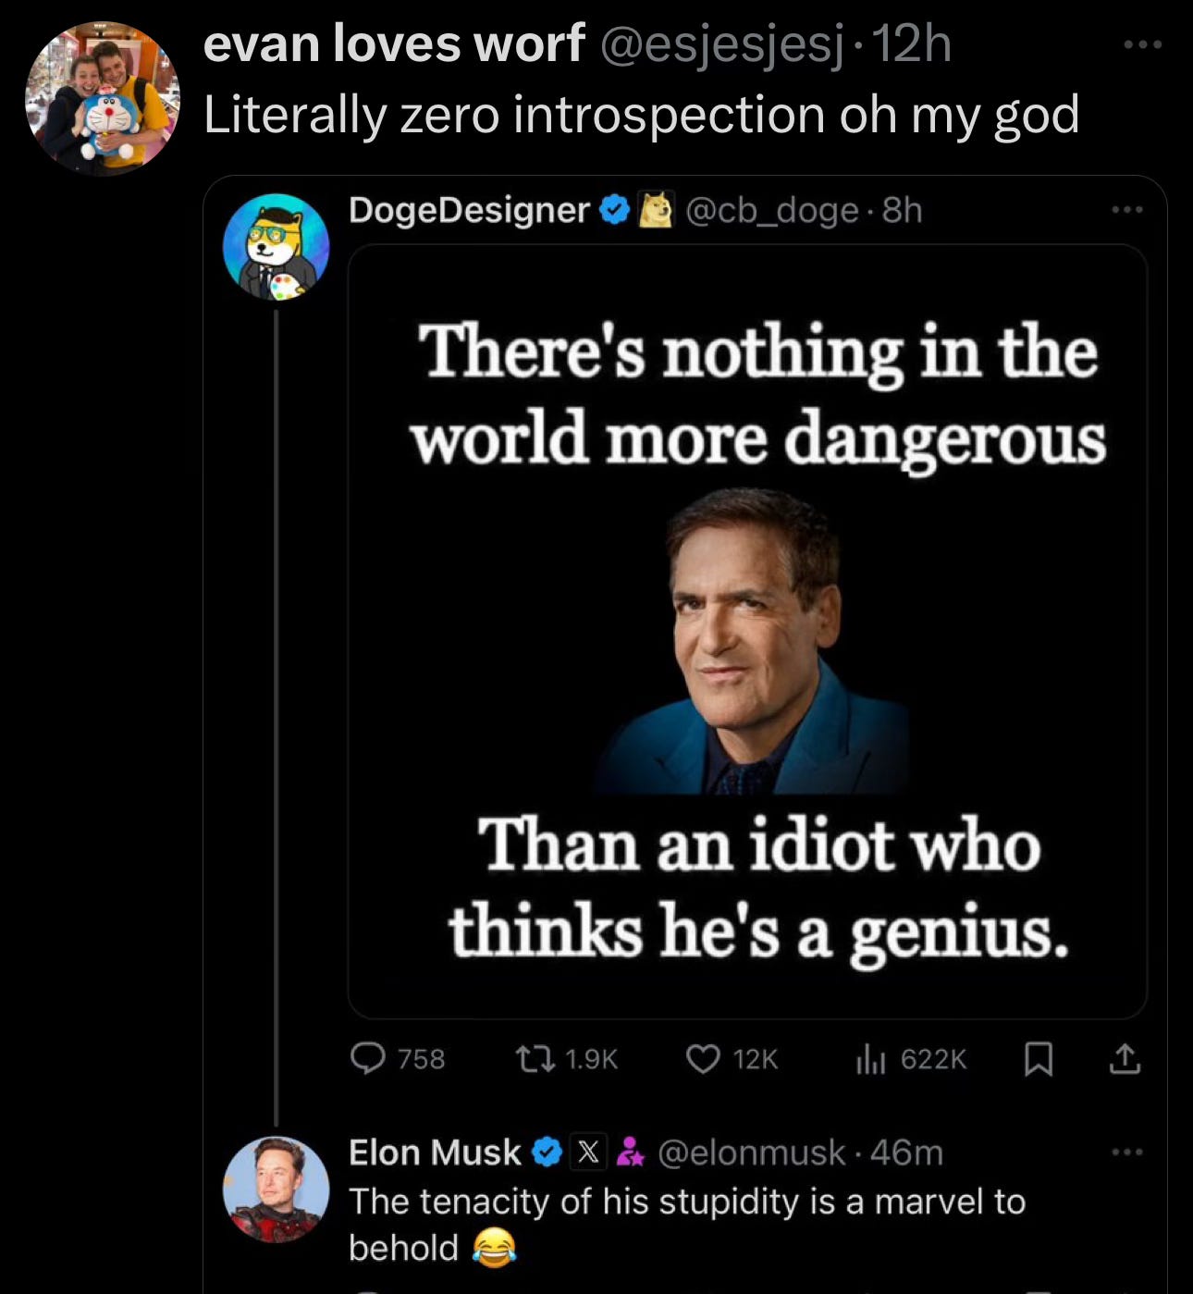Open the quote meme image in the post
This screenshot has width=1193, height=1294.
pyautogui.click(x=747, y=631)
